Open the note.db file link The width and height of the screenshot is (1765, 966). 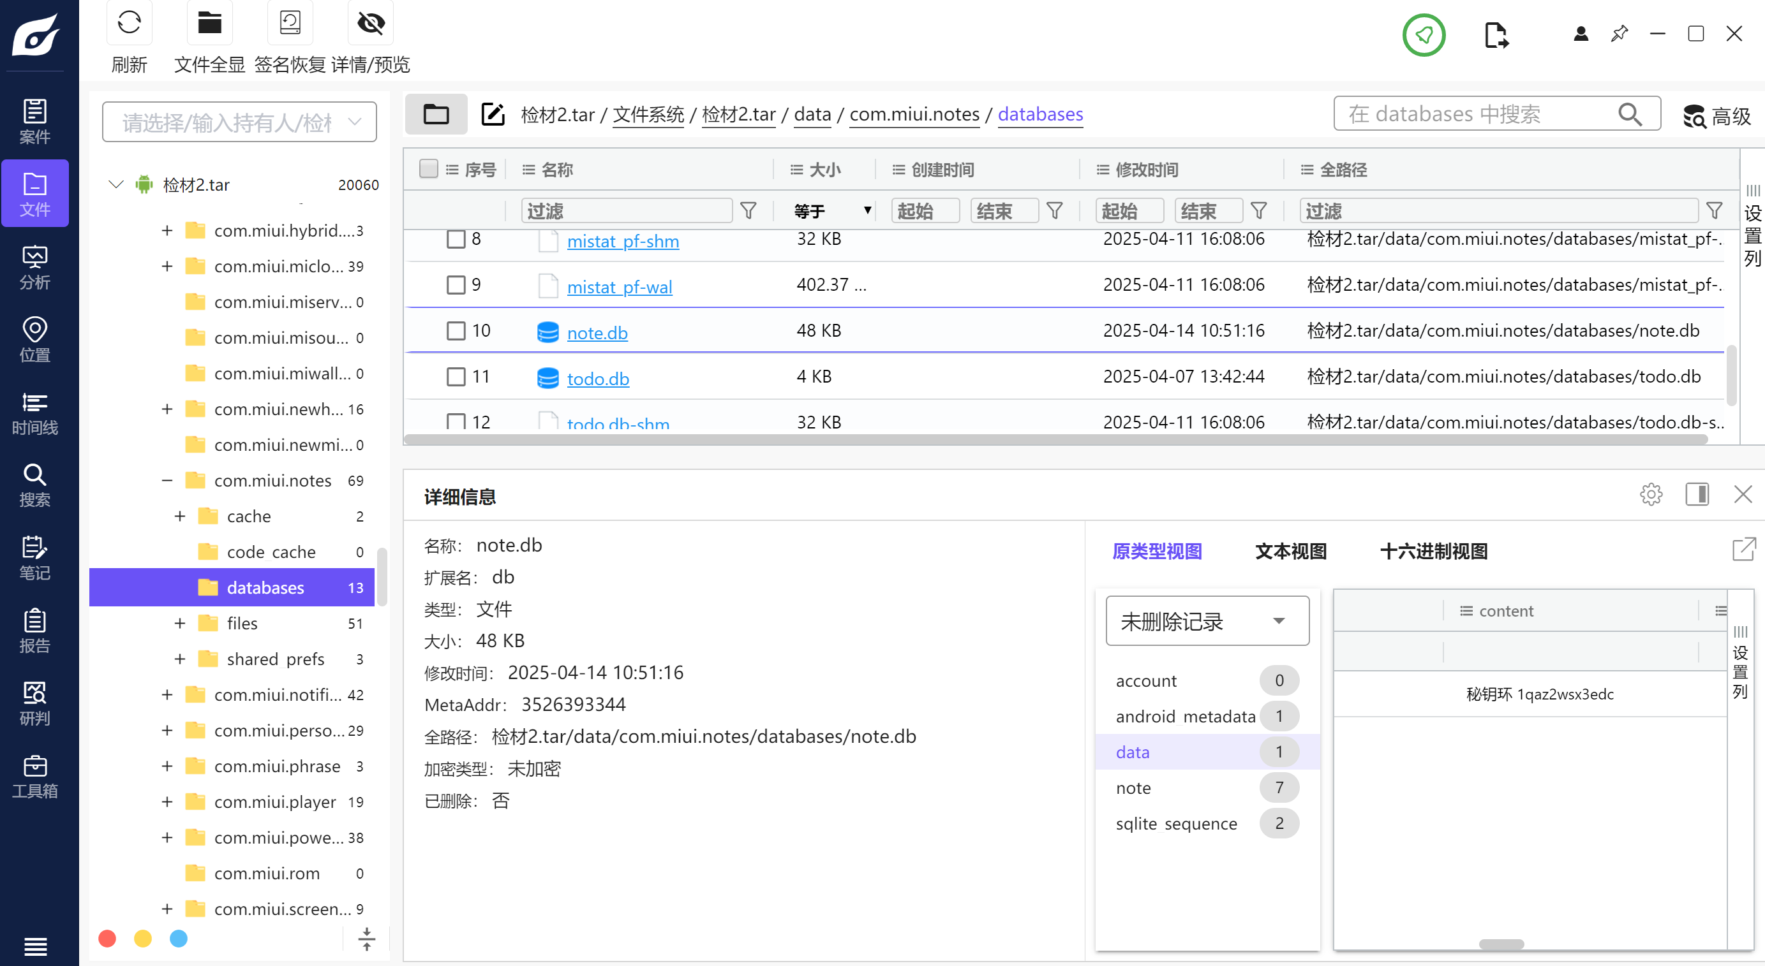coord(597,333)
